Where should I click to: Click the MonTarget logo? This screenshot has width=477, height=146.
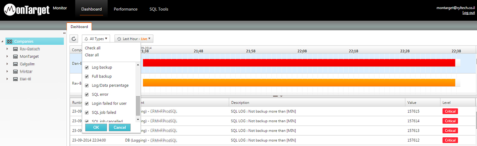pyautogui.click(x=27, y=9)
